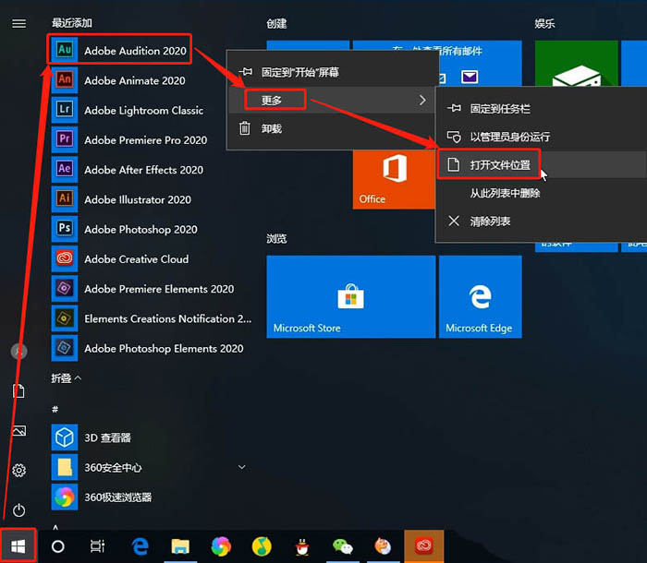Open QQ Music on taskbar
Image resolution: width=647 pixels, height=563 pixels.
tap(262, 546)
